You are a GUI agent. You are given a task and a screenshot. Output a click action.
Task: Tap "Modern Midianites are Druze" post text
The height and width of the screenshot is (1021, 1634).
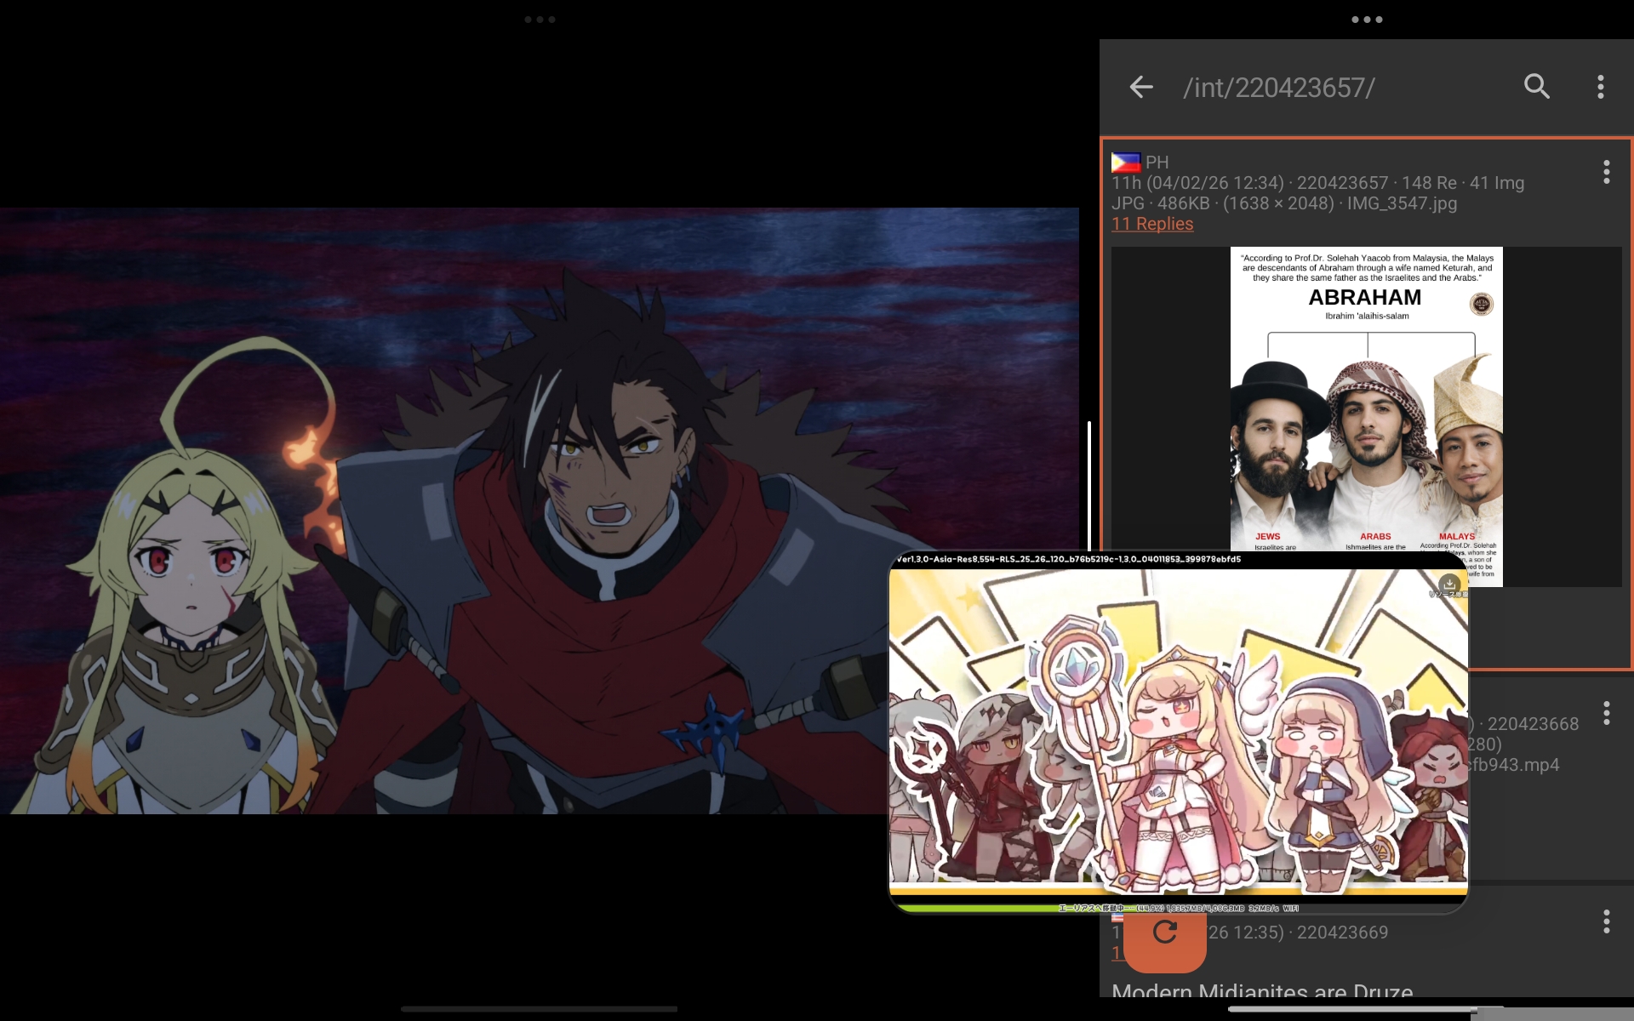(1262, 991)
